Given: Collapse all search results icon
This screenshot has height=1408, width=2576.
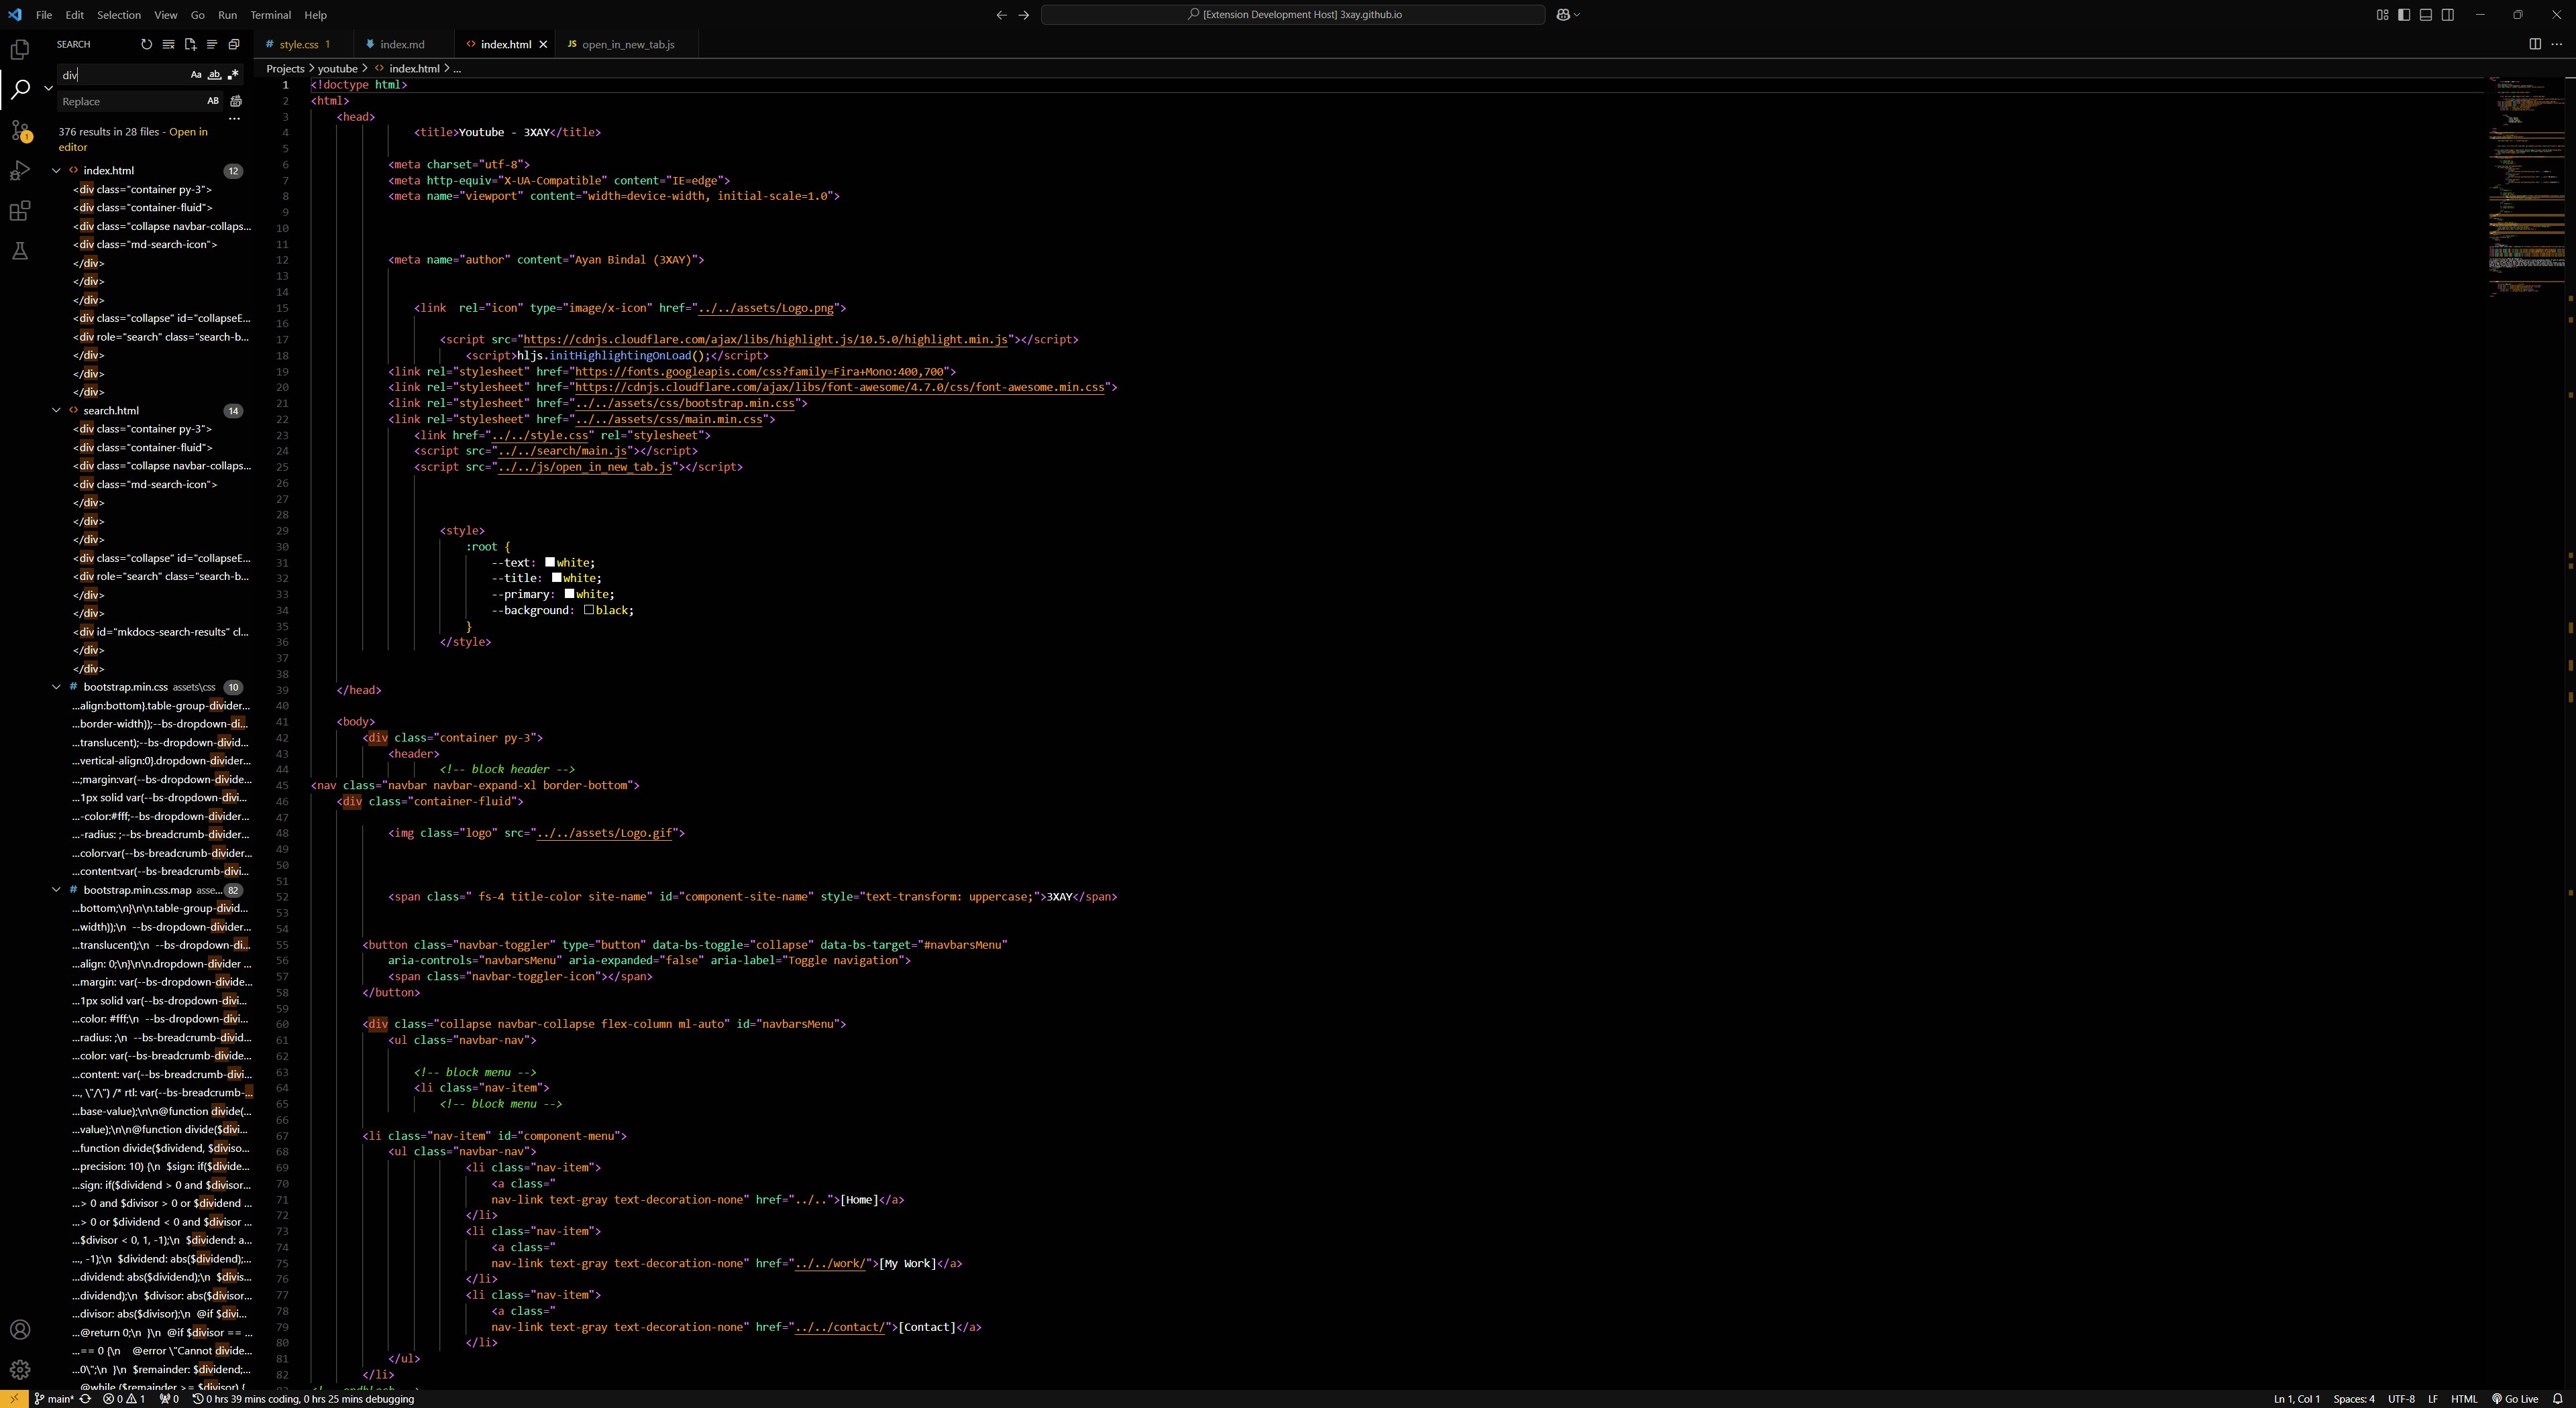Looking at the screenshot, I should (234, 44).
